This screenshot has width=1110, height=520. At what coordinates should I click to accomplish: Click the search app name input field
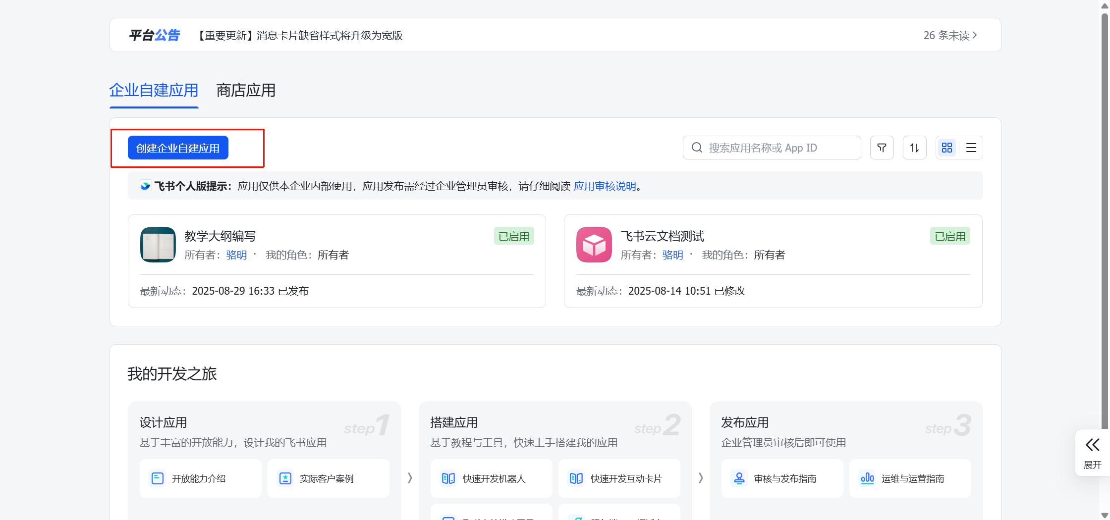point(778,148)
